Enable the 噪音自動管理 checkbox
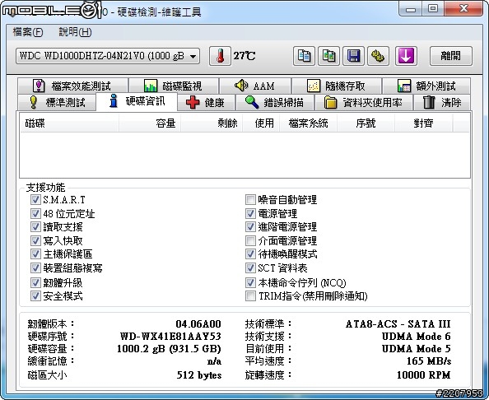 point(250,199)
